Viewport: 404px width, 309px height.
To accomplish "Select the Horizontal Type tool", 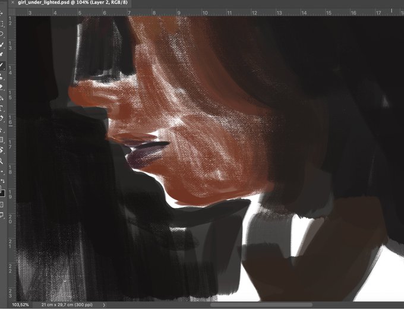I will [x=1, y=108].
